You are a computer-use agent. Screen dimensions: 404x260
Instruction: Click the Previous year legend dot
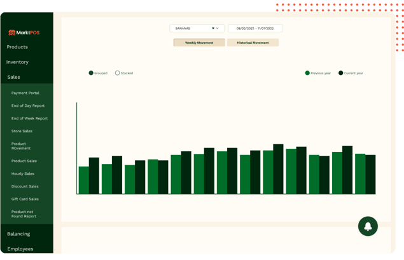click(307, 73)
